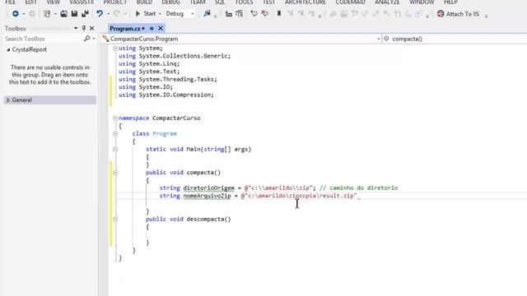Select the Program.cs document tab
Image resolution: width=527 pixels, height=296 pixels.
point(124,29)
